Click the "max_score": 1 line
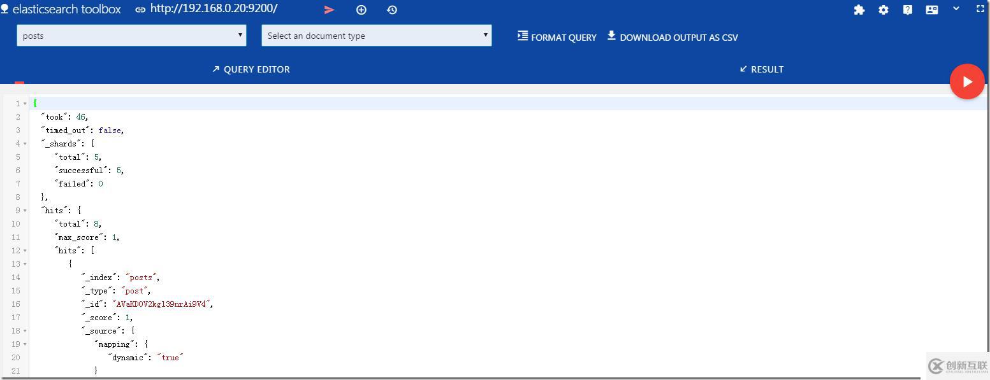 click(x=87, y=237)
